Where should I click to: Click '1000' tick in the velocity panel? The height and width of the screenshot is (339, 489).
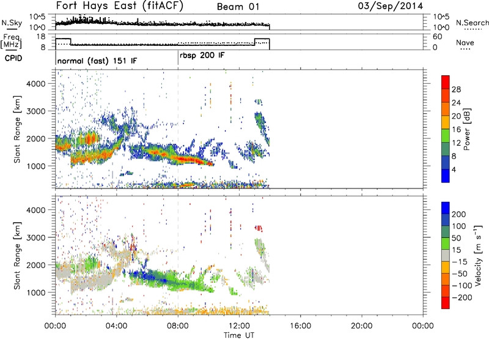coord(35,292)
